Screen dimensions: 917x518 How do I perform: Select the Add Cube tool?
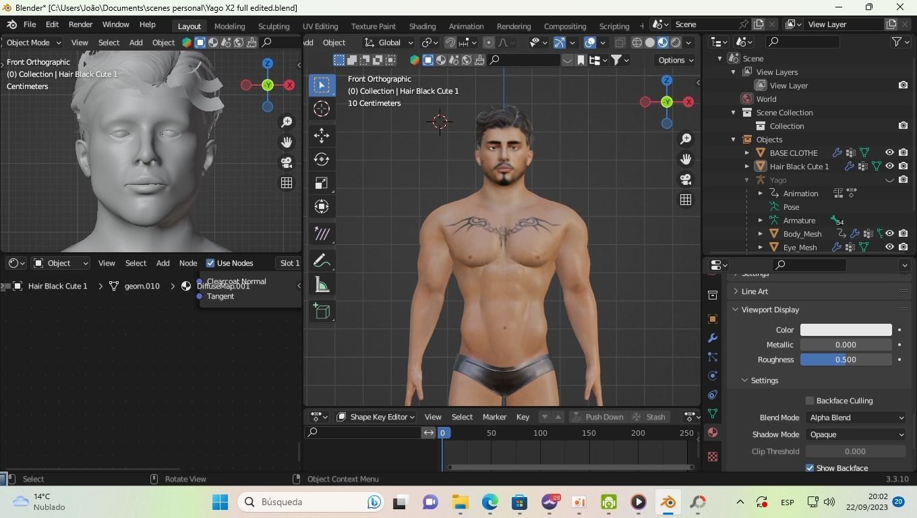[322, 311]
